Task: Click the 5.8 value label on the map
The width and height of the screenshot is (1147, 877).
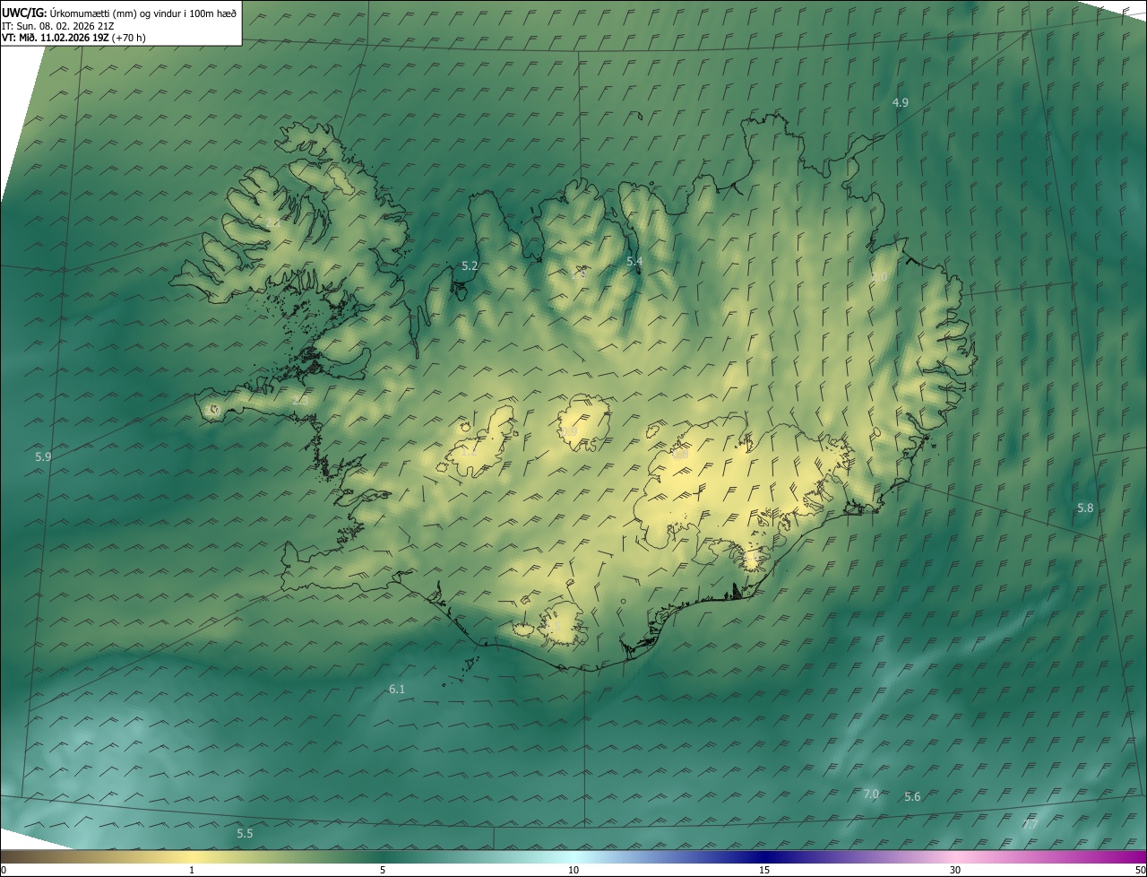Action: coord(1085,508)
